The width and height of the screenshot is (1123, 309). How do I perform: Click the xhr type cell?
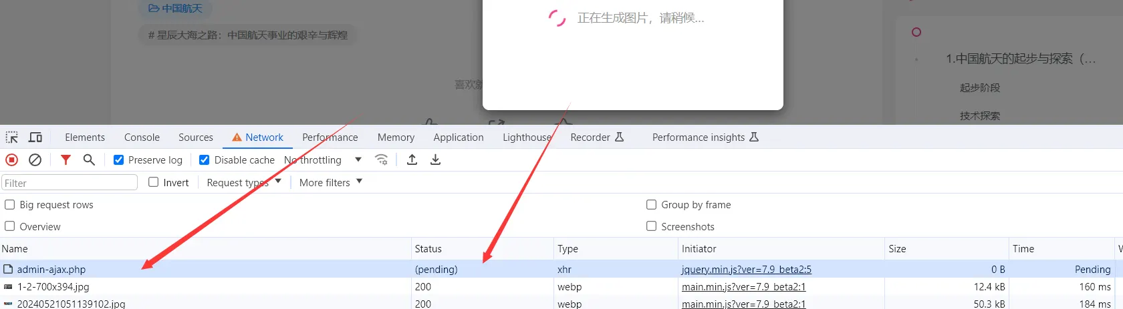[x=564, y=270]
